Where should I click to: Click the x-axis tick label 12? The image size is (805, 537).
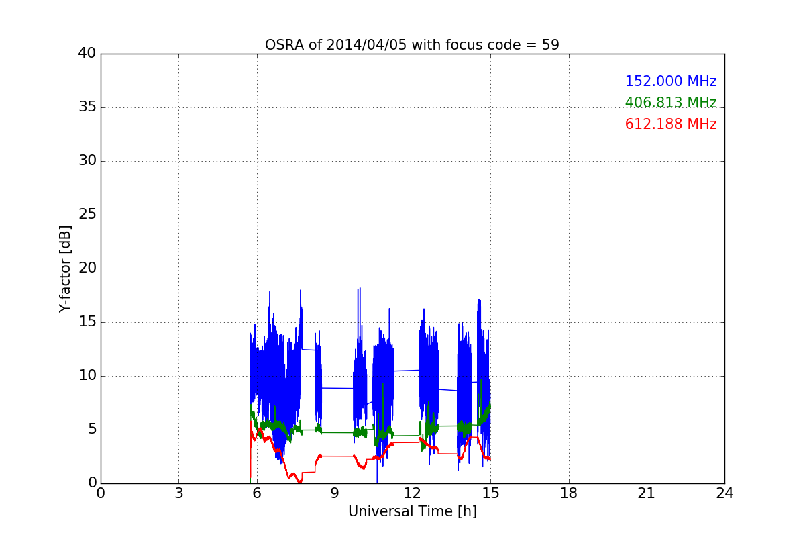[413, 493]
